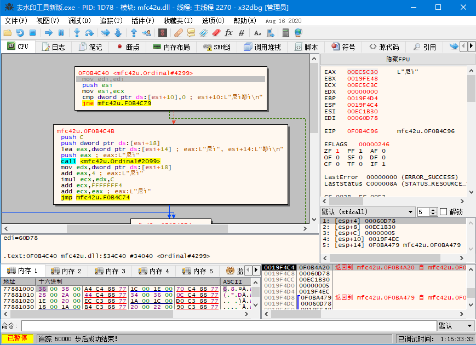476x345 pixels.
Task: Open the 帮助(H) menu
Action: 245,21
